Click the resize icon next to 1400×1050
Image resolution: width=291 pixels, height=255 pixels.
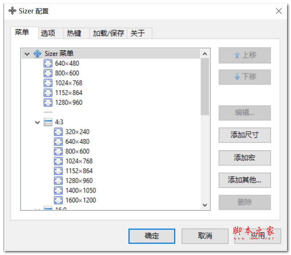coord(58,190)
